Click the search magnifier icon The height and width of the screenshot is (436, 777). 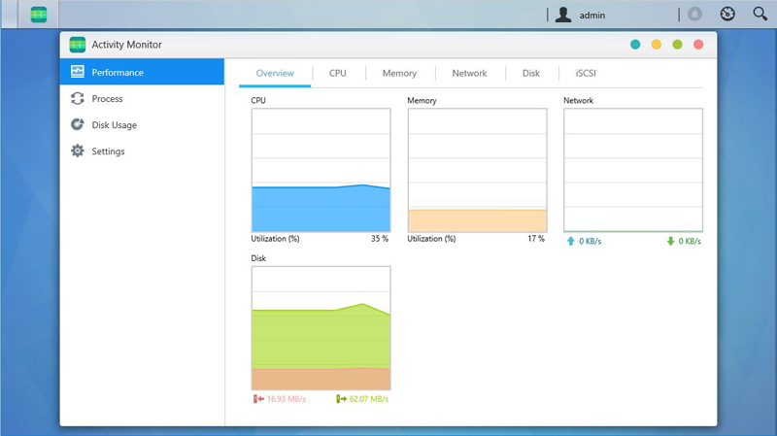pyautogui.click(x=760, y=15)
